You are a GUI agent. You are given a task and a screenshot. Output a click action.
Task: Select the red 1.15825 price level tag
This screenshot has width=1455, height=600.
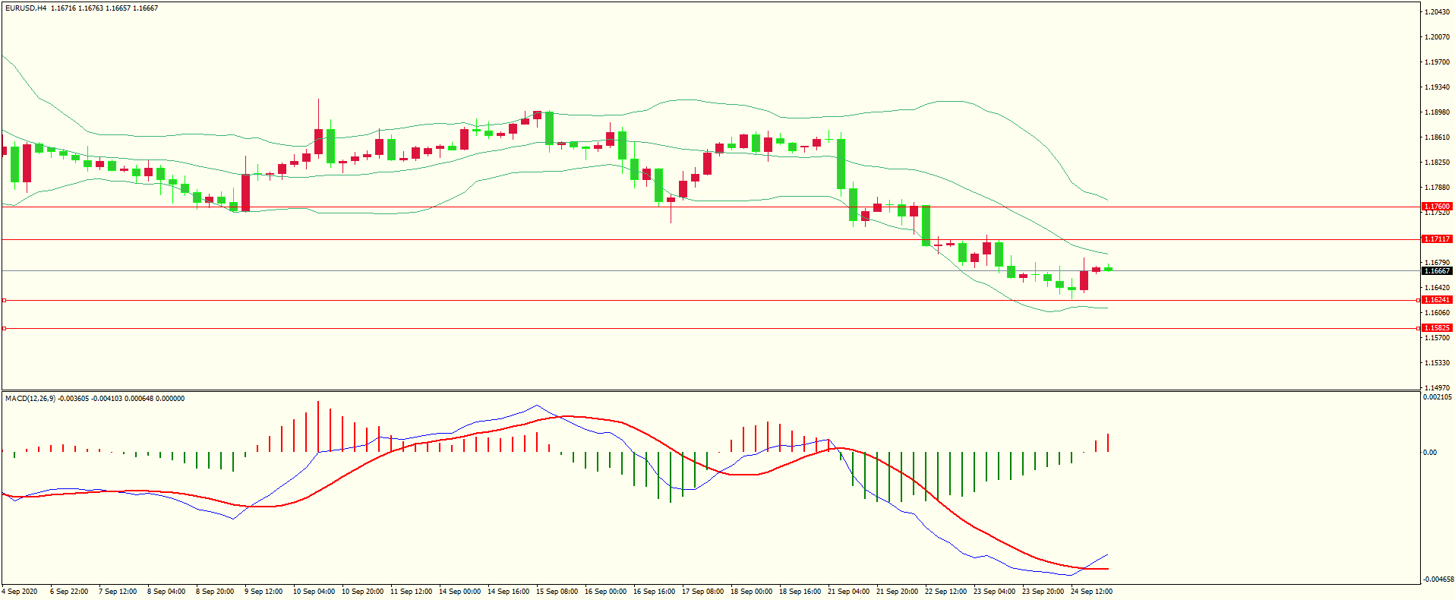[1437, 328]
